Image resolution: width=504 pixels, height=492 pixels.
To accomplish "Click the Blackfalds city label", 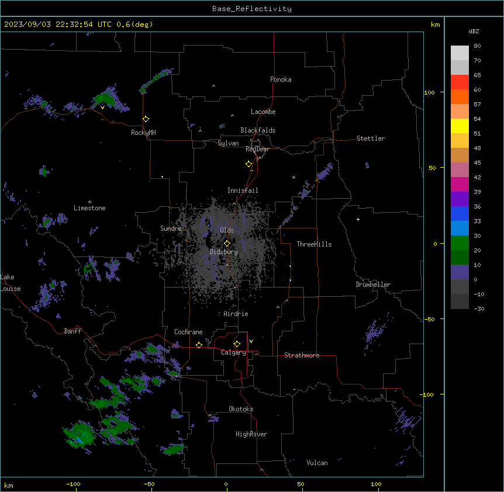I will pyautogui.click(x=258, y=130).
